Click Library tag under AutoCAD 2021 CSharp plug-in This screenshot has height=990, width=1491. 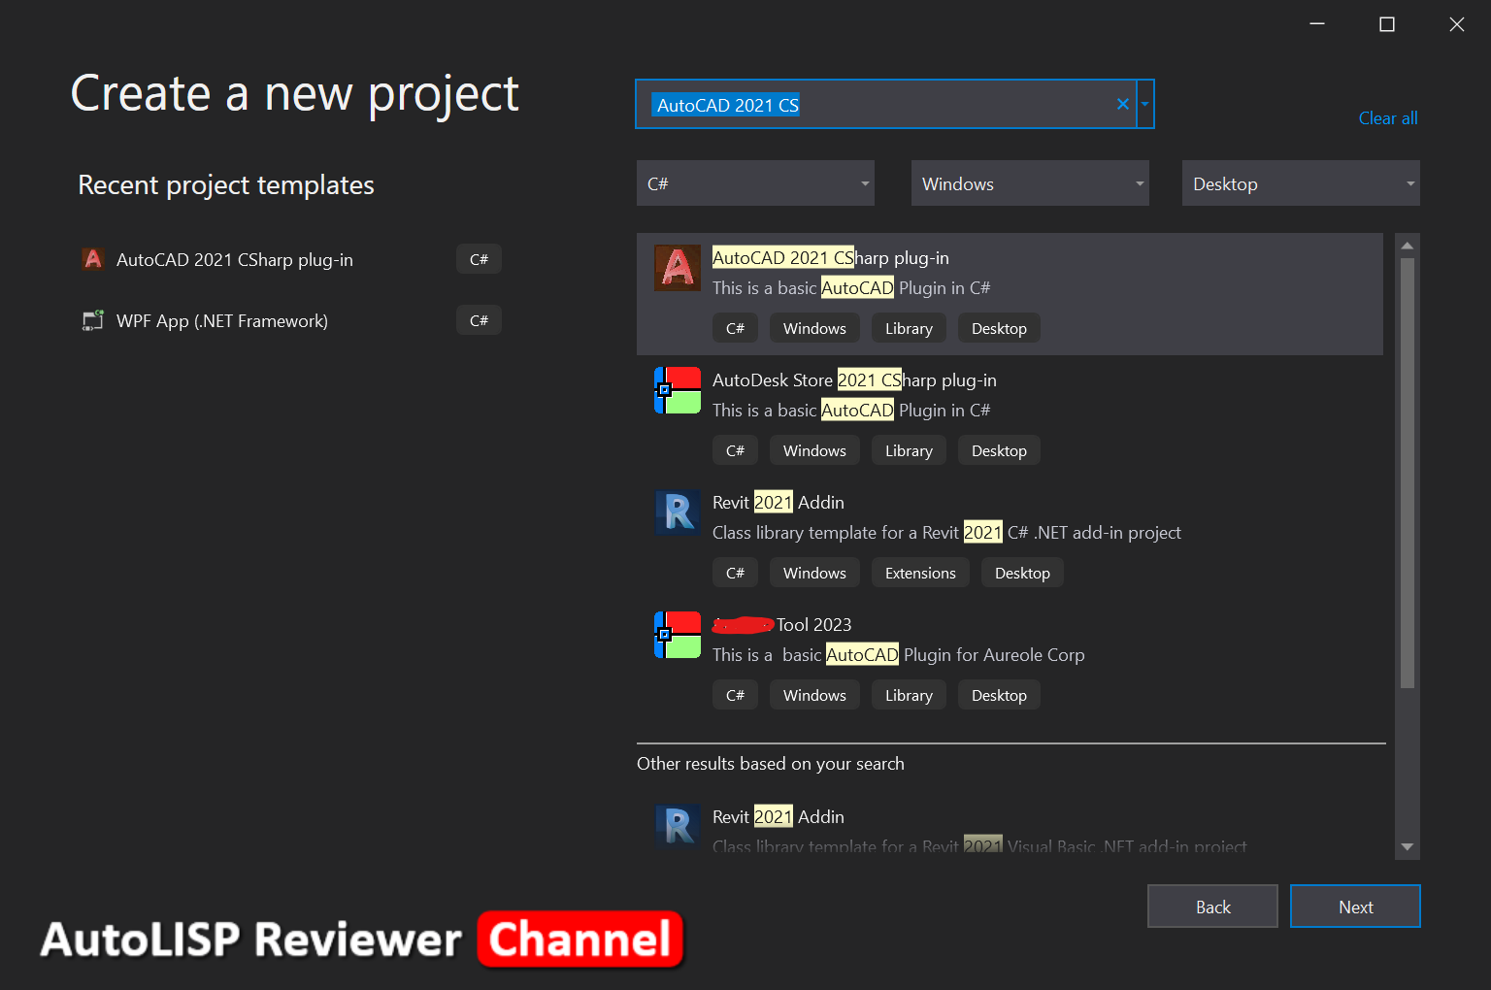click(909, 328)
